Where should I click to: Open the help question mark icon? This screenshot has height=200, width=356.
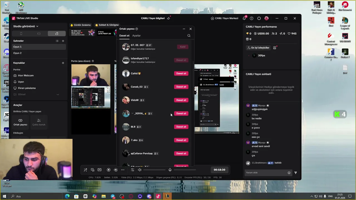point(251,18)
